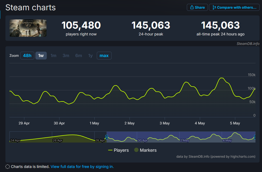This screenshot has height=172, width=262.
Task: Click the 24-hour peak label
Action: [151, 34]
